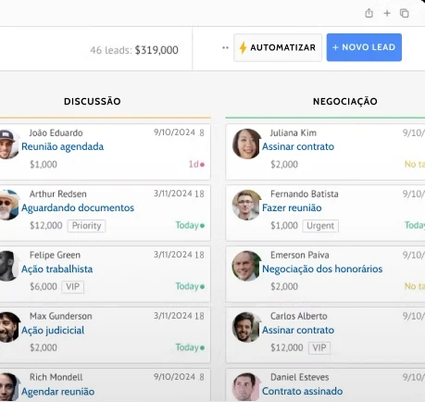Click the + NOVO LEAD button
Image resolution: width=425 pixels, height=402 pixels.
coord(364,47)
